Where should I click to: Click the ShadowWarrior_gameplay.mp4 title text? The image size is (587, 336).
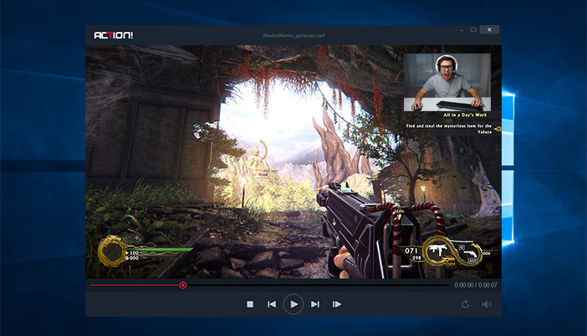pos(293,36)
